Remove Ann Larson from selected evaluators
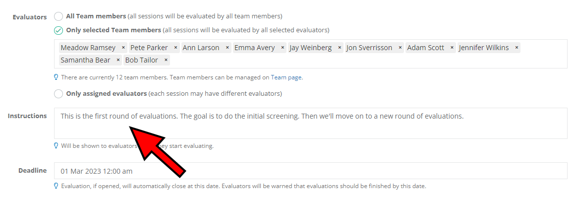Screen dimensions: 576x200 227,48
